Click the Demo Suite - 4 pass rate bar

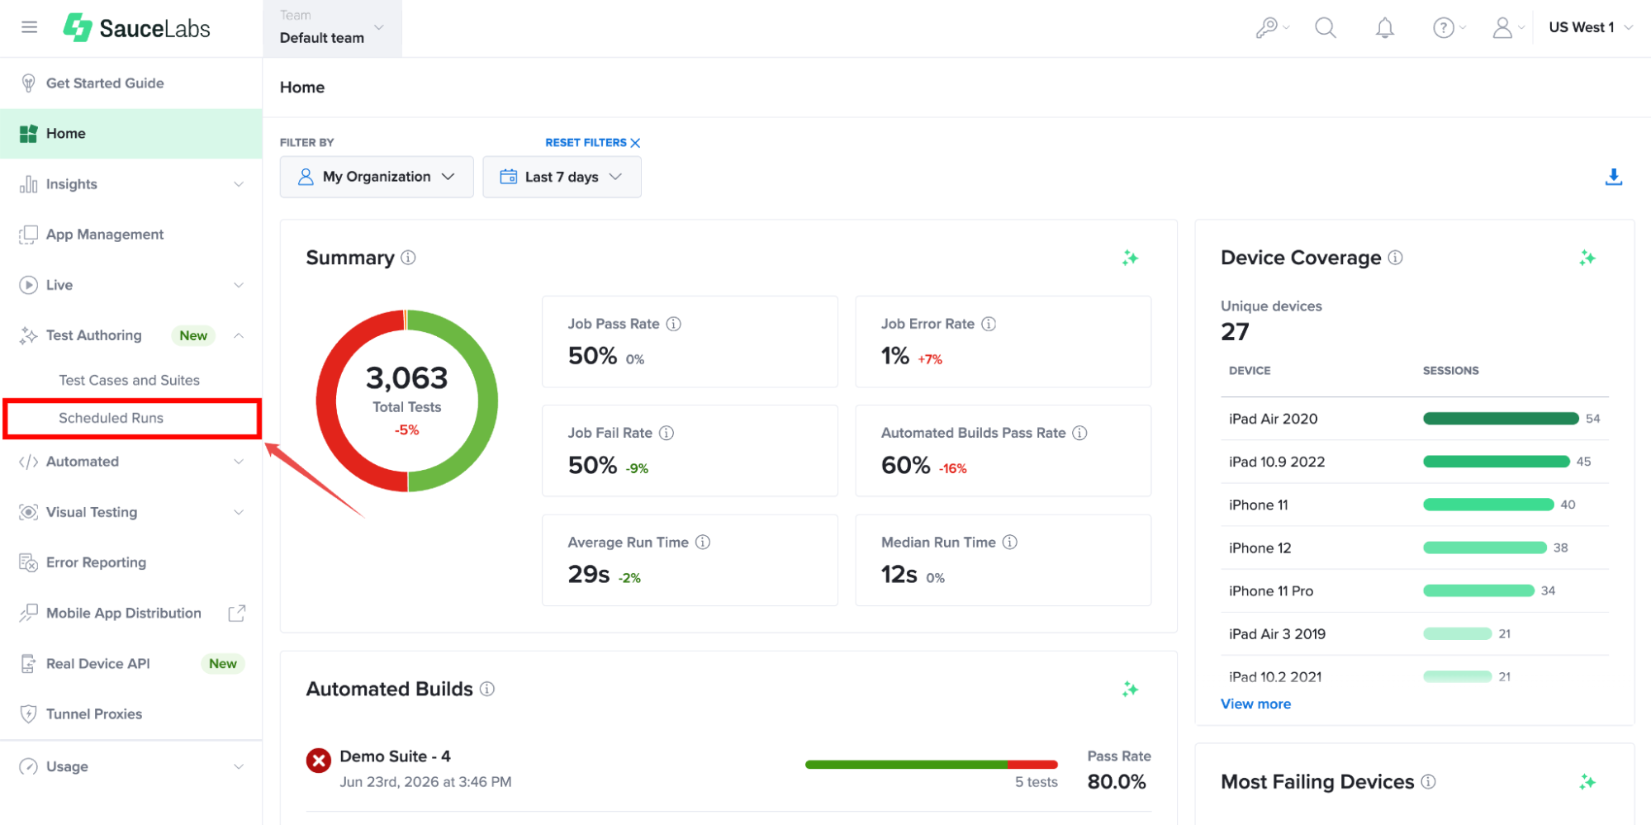(931, 765)
